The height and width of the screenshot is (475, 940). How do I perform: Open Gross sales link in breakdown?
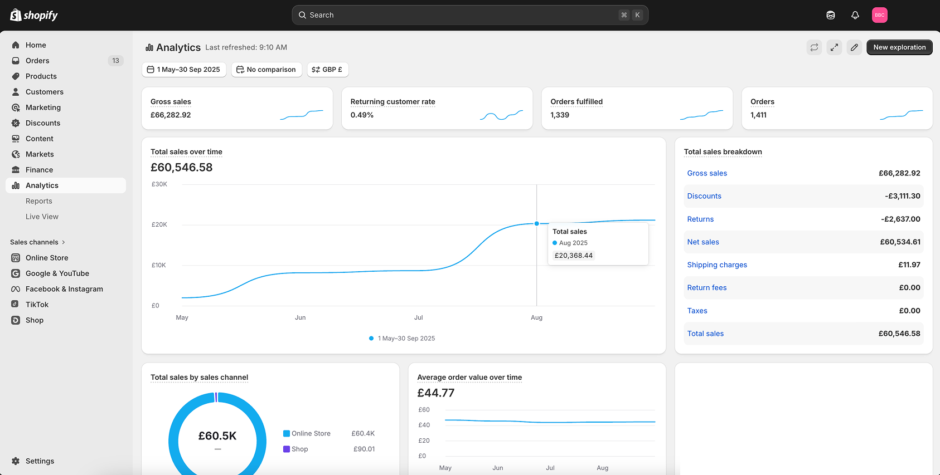tap(707, 173)
